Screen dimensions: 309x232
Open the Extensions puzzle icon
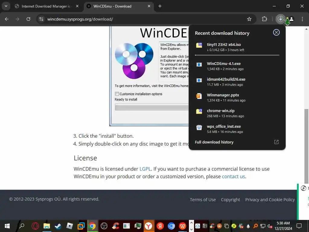pos(264,19)
